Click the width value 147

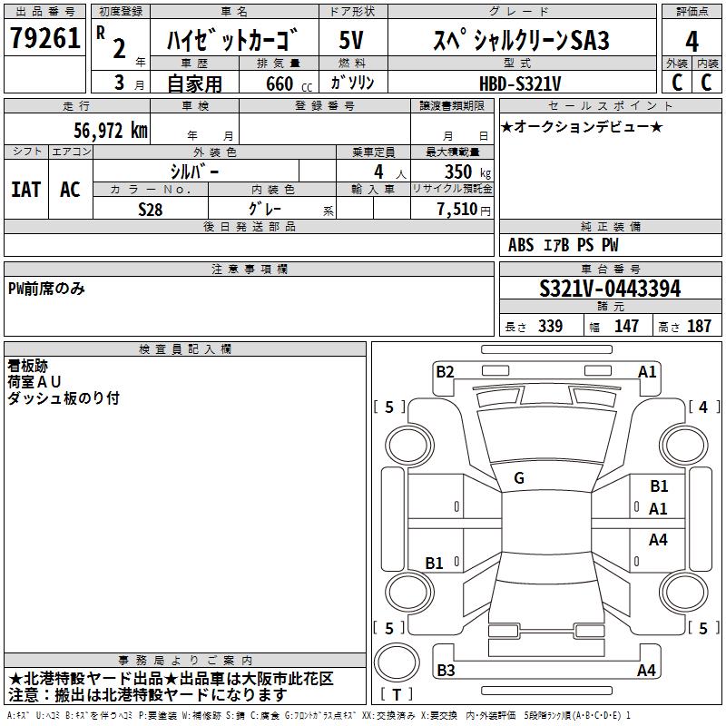(626, 326)
